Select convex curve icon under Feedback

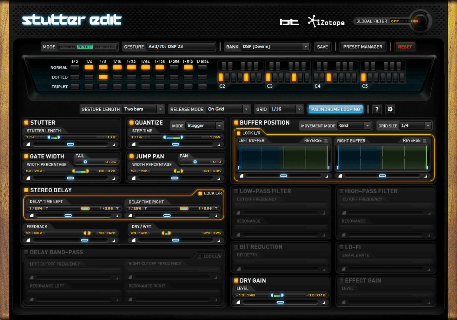[x=29, y=240]
